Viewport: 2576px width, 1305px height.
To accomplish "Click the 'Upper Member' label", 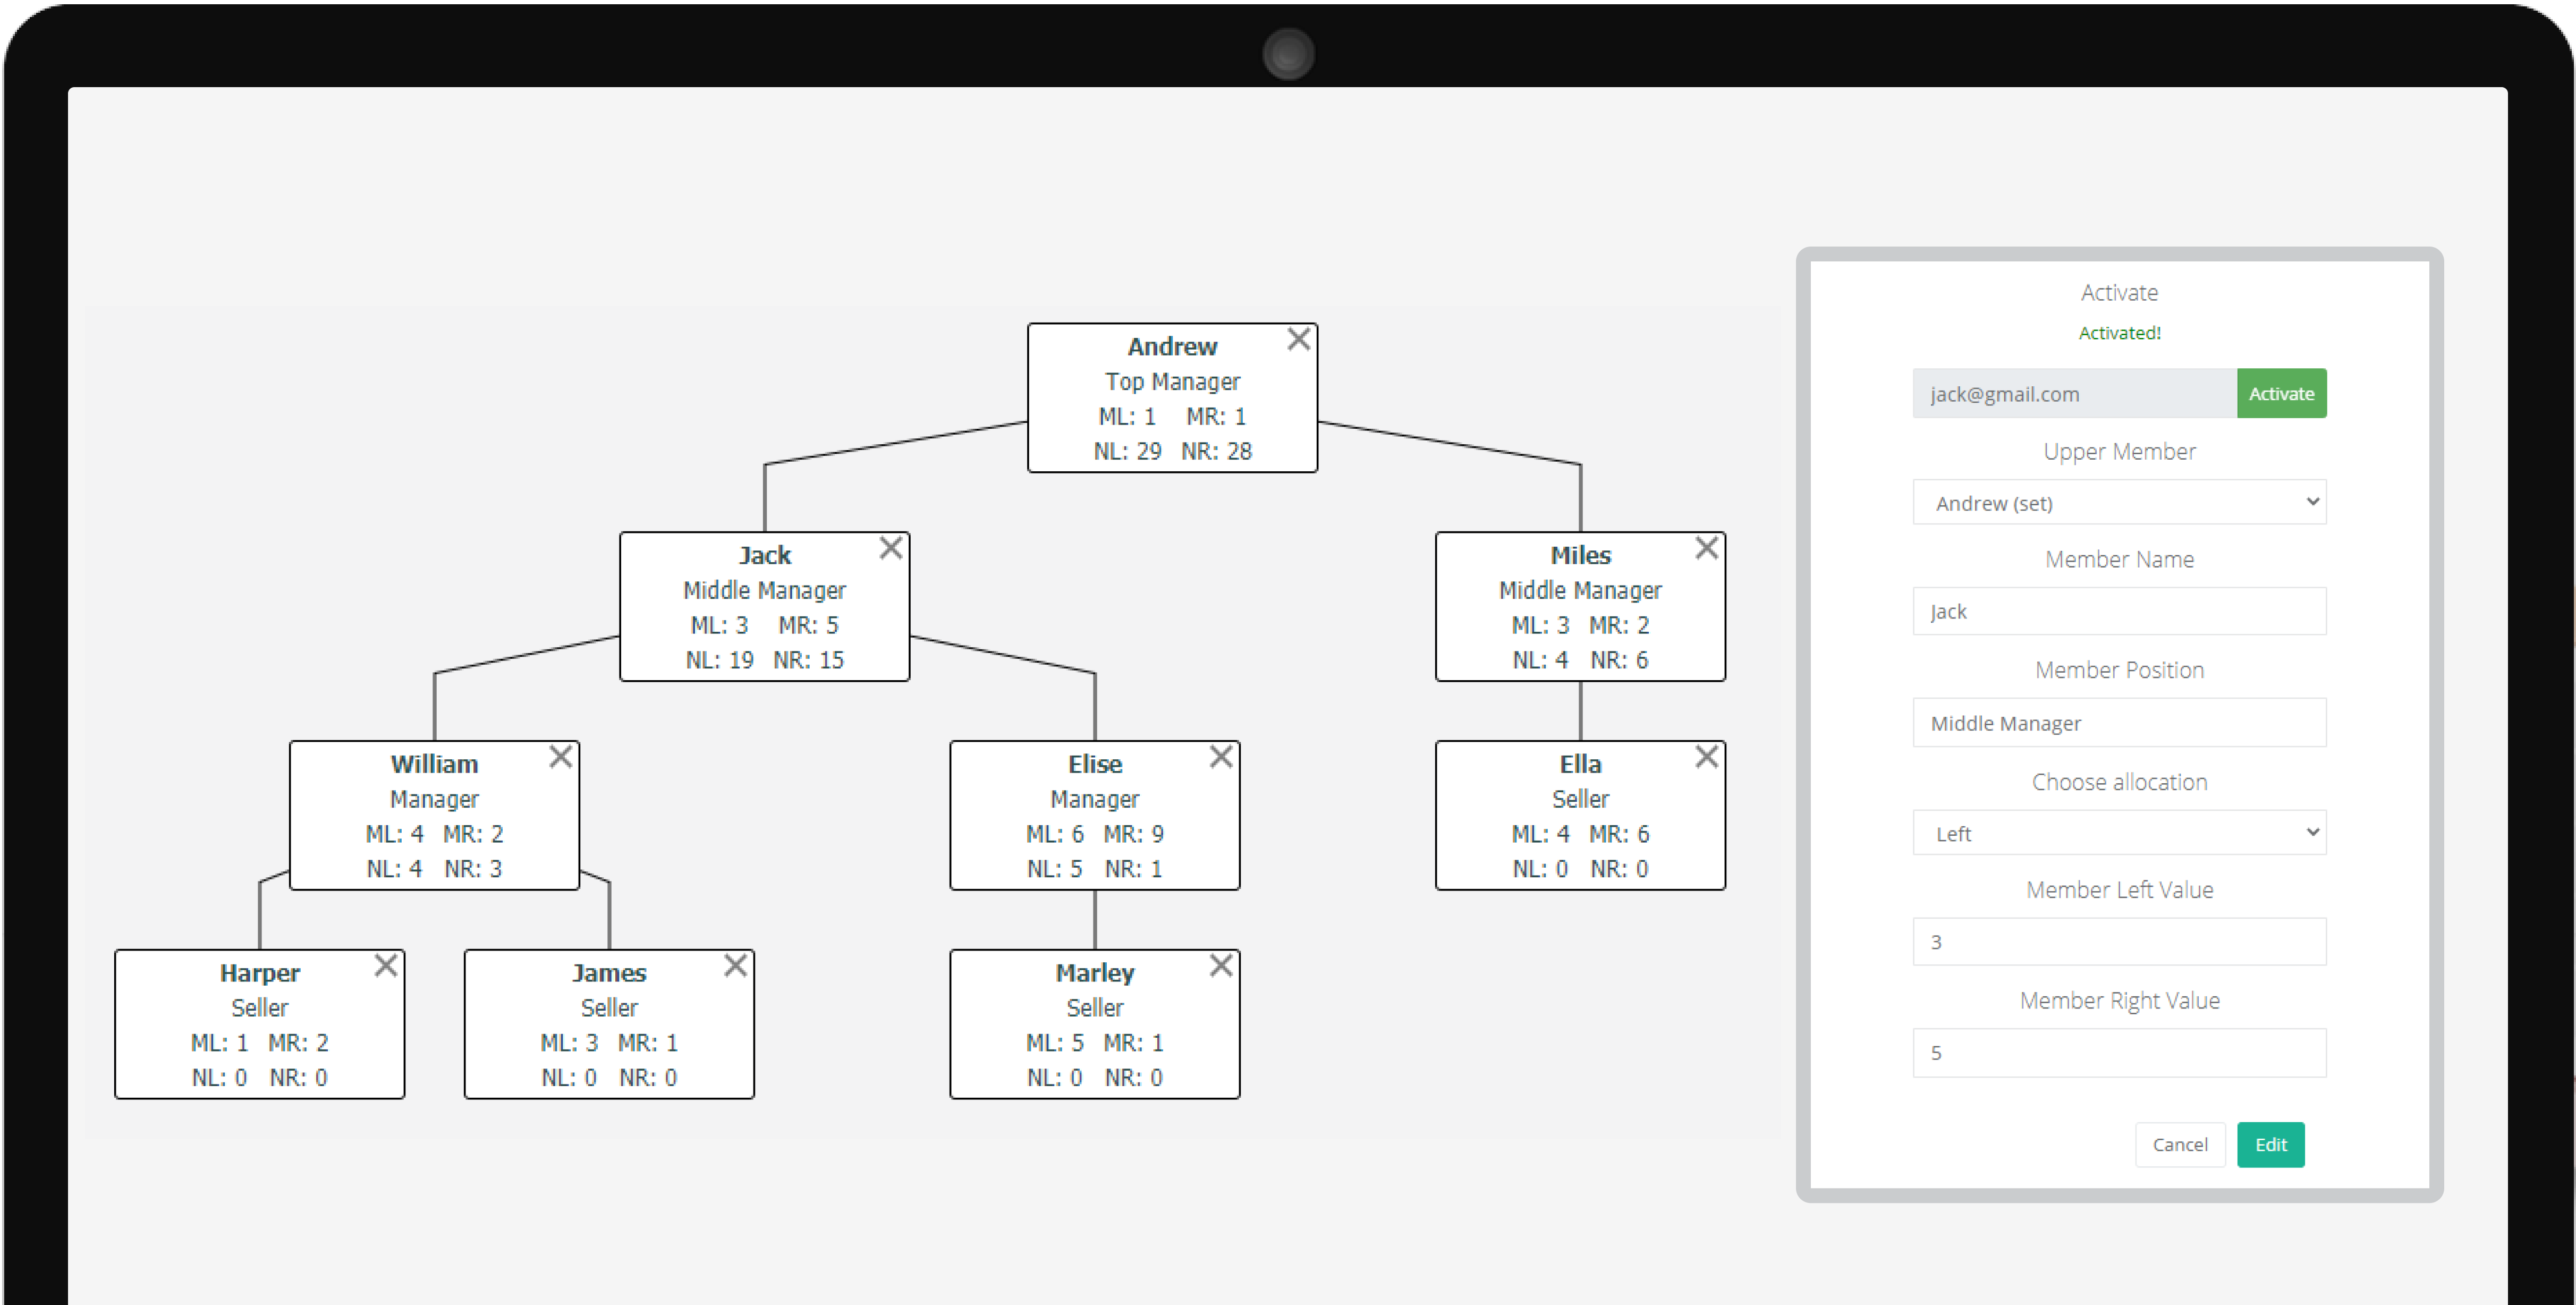I will click(2119, 451).
